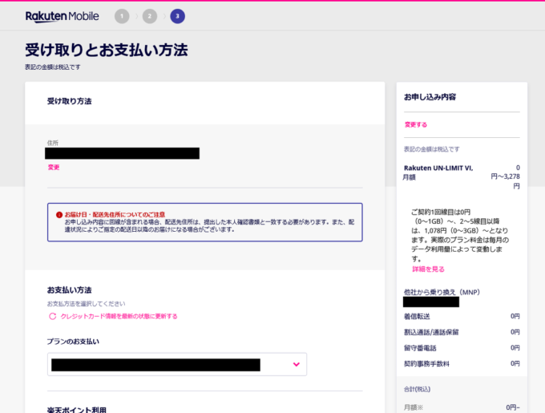Open the プランのお支払い payment dropdown

(x=177, y=364)
